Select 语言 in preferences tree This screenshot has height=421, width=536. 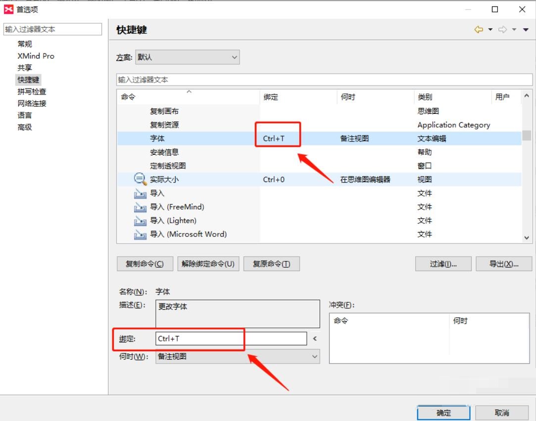click(25, 115)
